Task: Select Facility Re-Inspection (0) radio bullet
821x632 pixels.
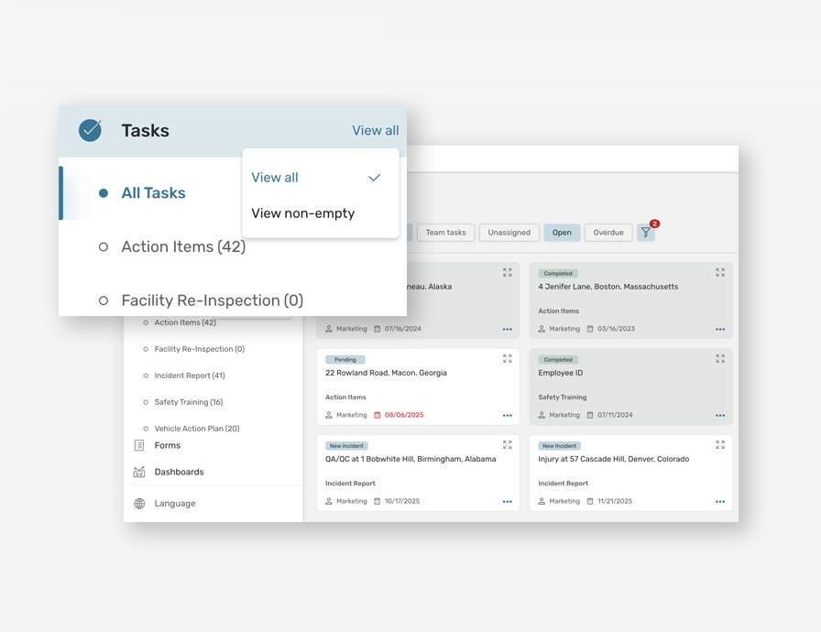Action: click(x=104, y=300)
